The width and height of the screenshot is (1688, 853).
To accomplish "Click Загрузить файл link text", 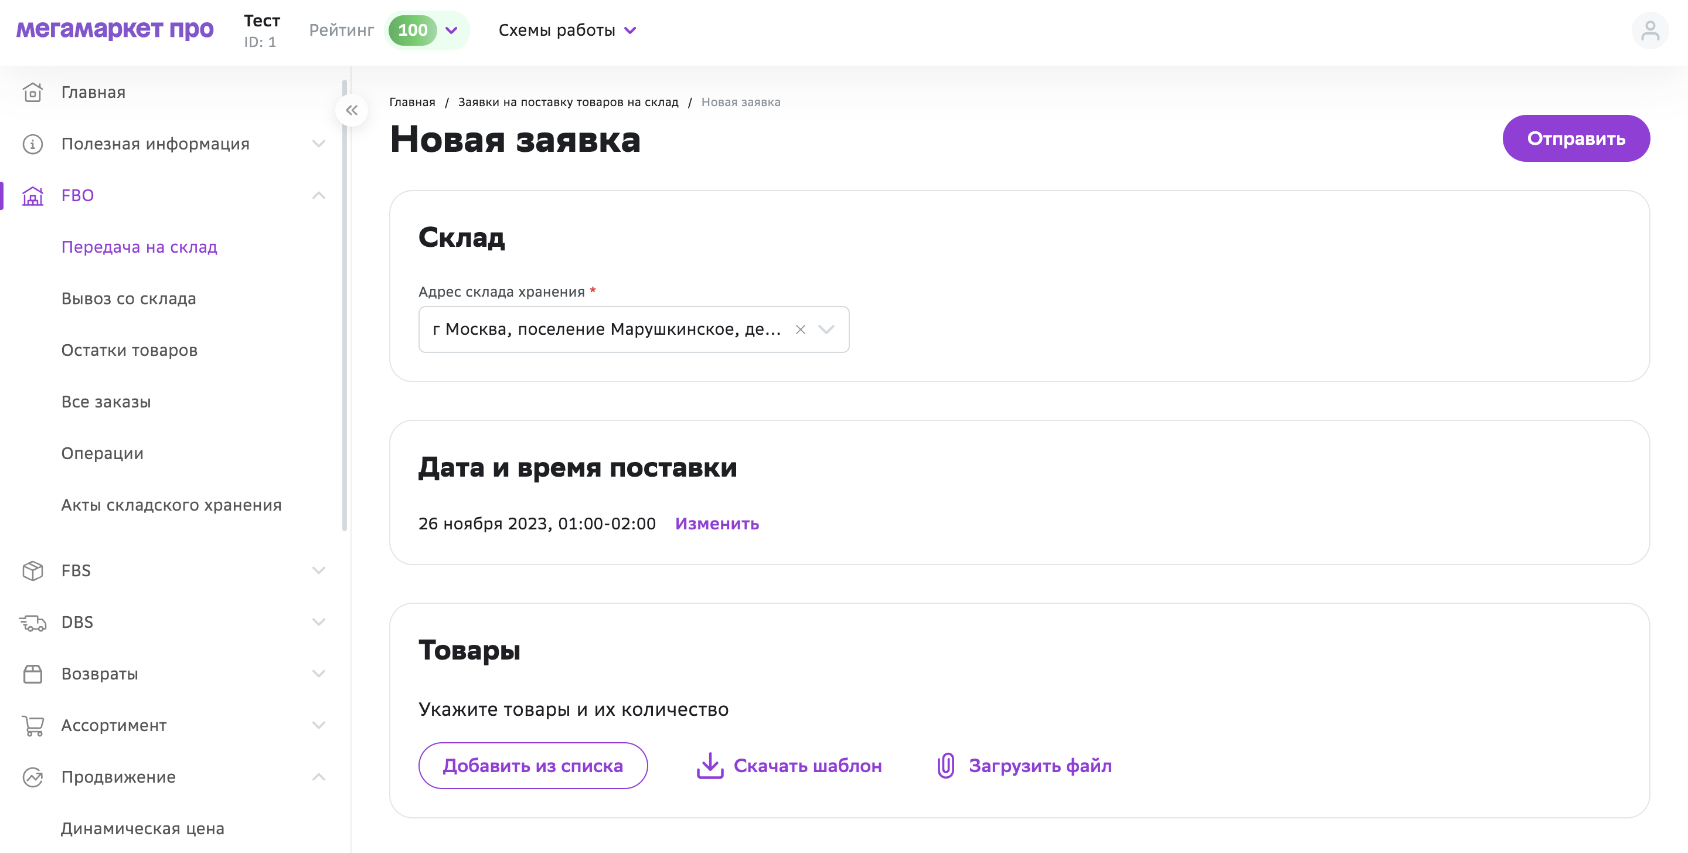I will [x=1040, y=766].
